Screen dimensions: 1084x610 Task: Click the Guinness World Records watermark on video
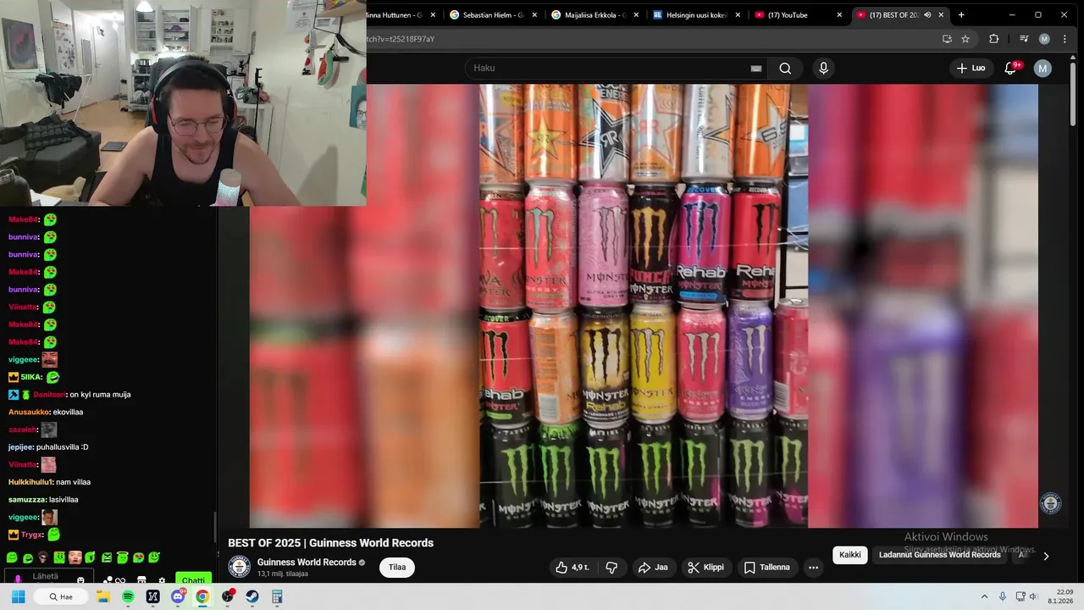(1050, 503)
